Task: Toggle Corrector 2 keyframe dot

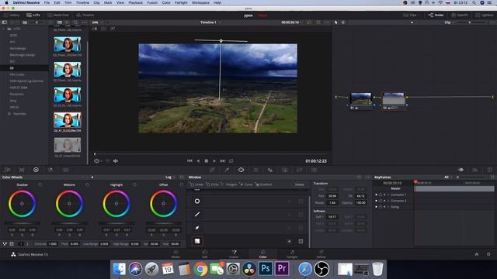Action: coord(376,201)
